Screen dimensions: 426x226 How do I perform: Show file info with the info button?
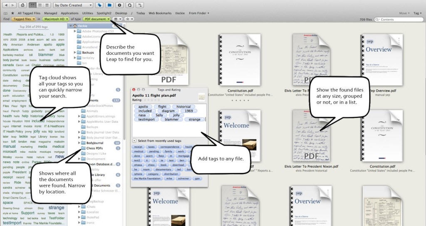click(x=119, y=5)
